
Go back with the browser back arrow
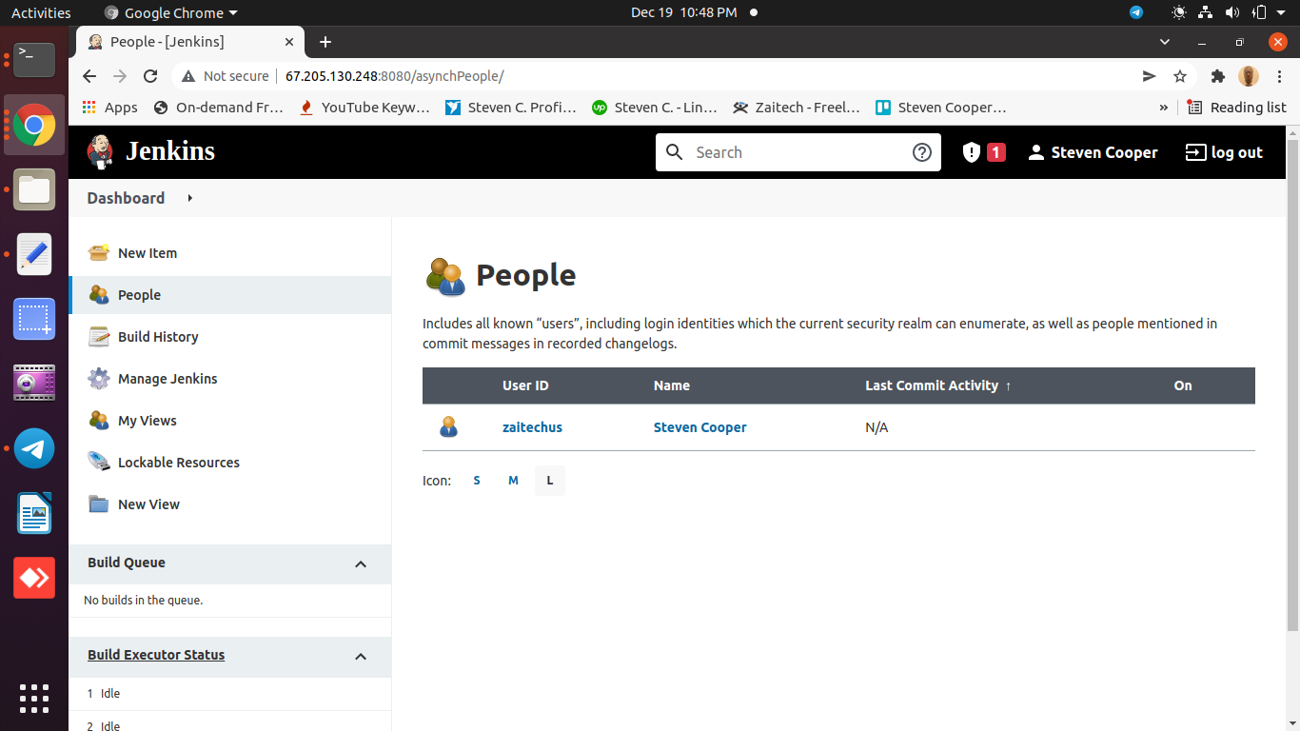point(89,76)
